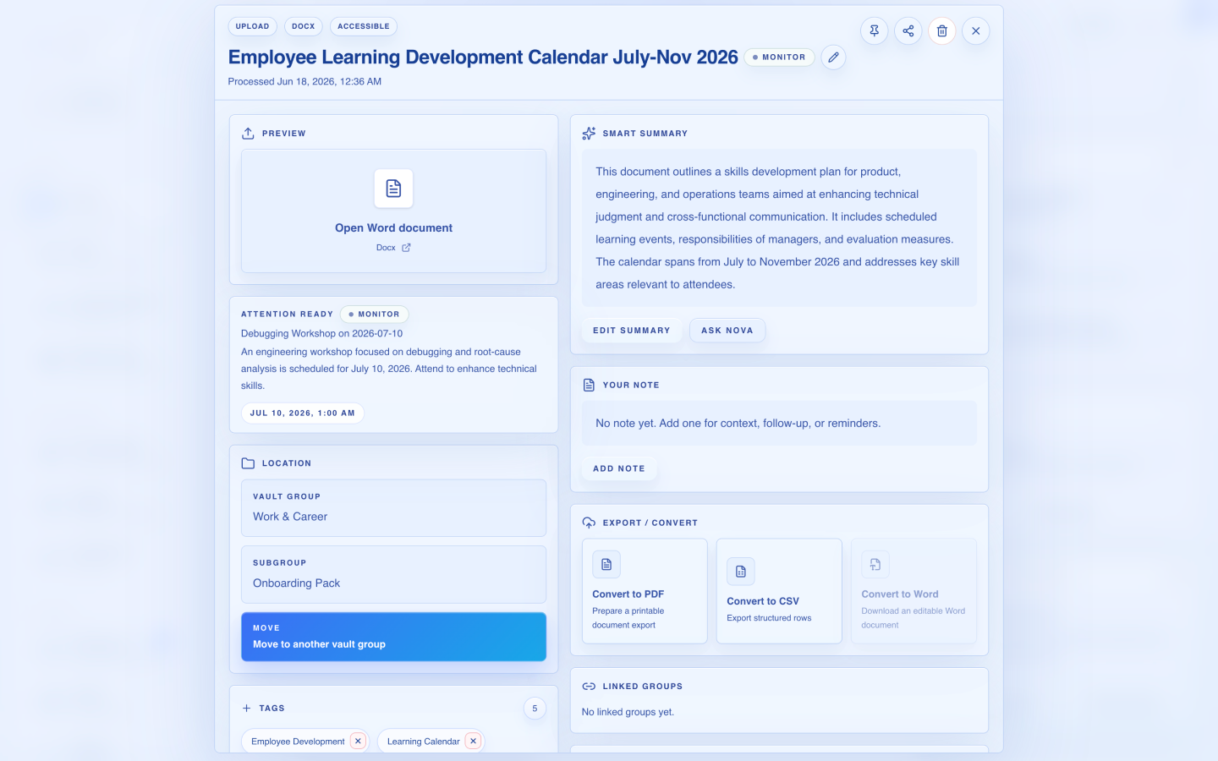1218x761 pixels.
Task: Click the DOCX label chip
Action: point(304,26)
